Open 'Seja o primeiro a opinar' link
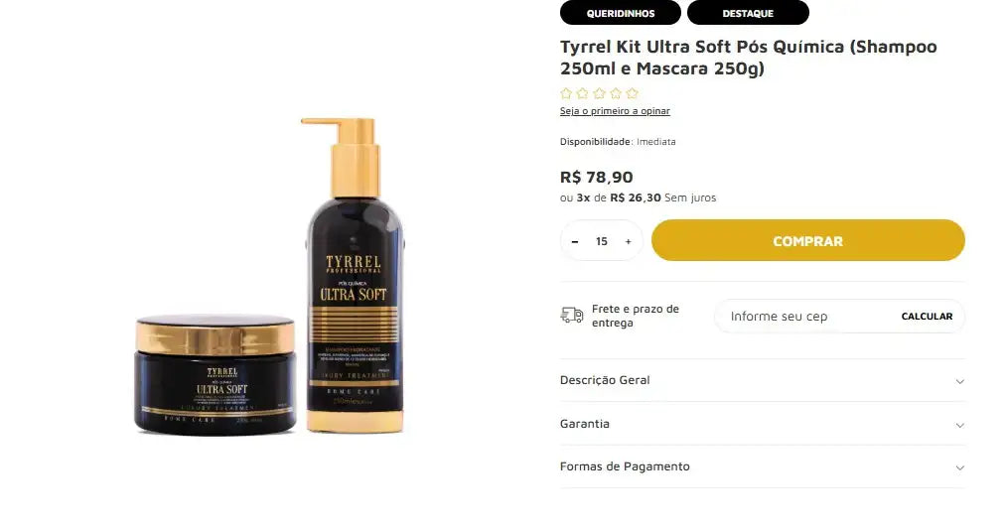The height and width of the screenshot is (527, 1005). [x=615, y=111]
